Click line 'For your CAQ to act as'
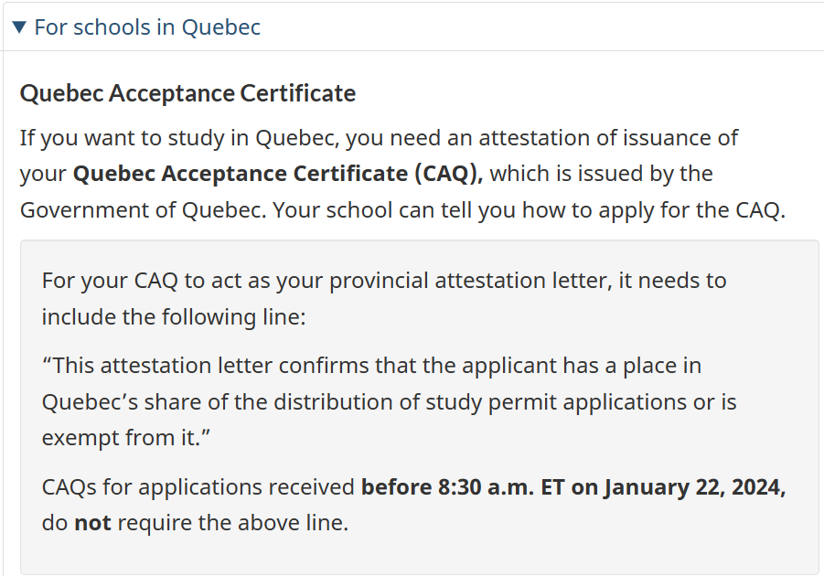This screenshot has width=824, height=576. click(384, 281)
